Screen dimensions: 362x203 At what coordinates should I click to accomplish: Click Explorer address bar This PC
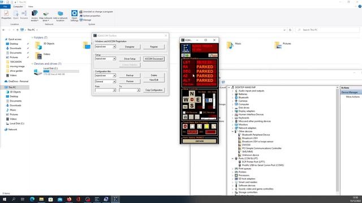(x=31, y=30)
